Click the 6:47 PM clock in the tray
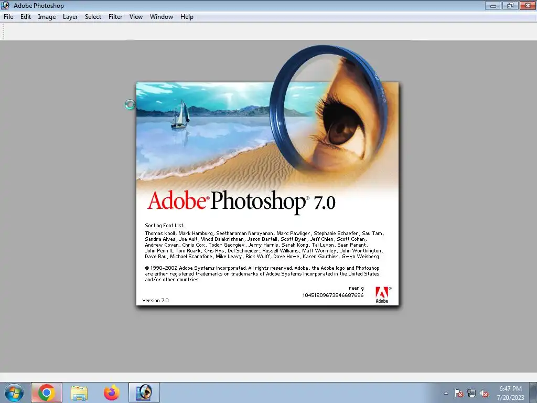 510,389
